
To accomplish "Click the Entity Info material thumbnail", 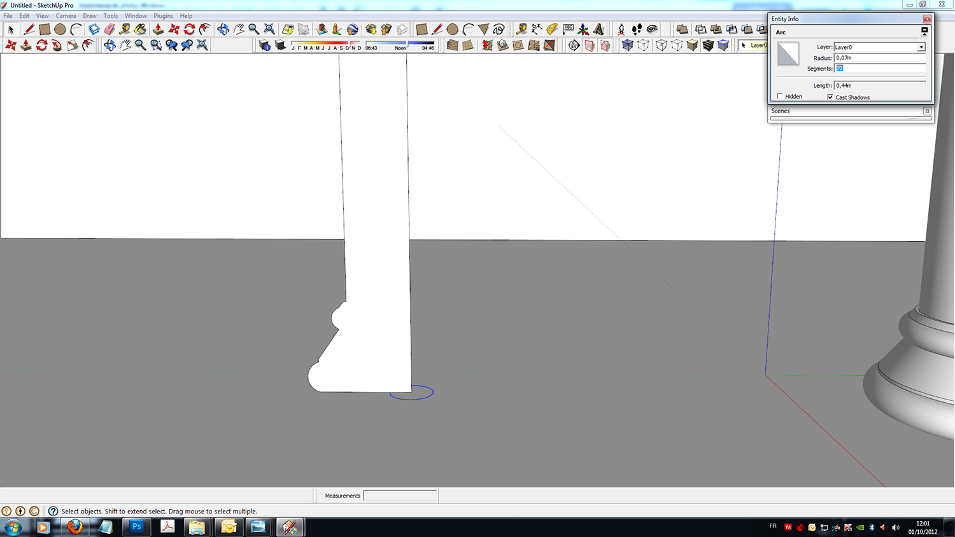I will 788,54.
